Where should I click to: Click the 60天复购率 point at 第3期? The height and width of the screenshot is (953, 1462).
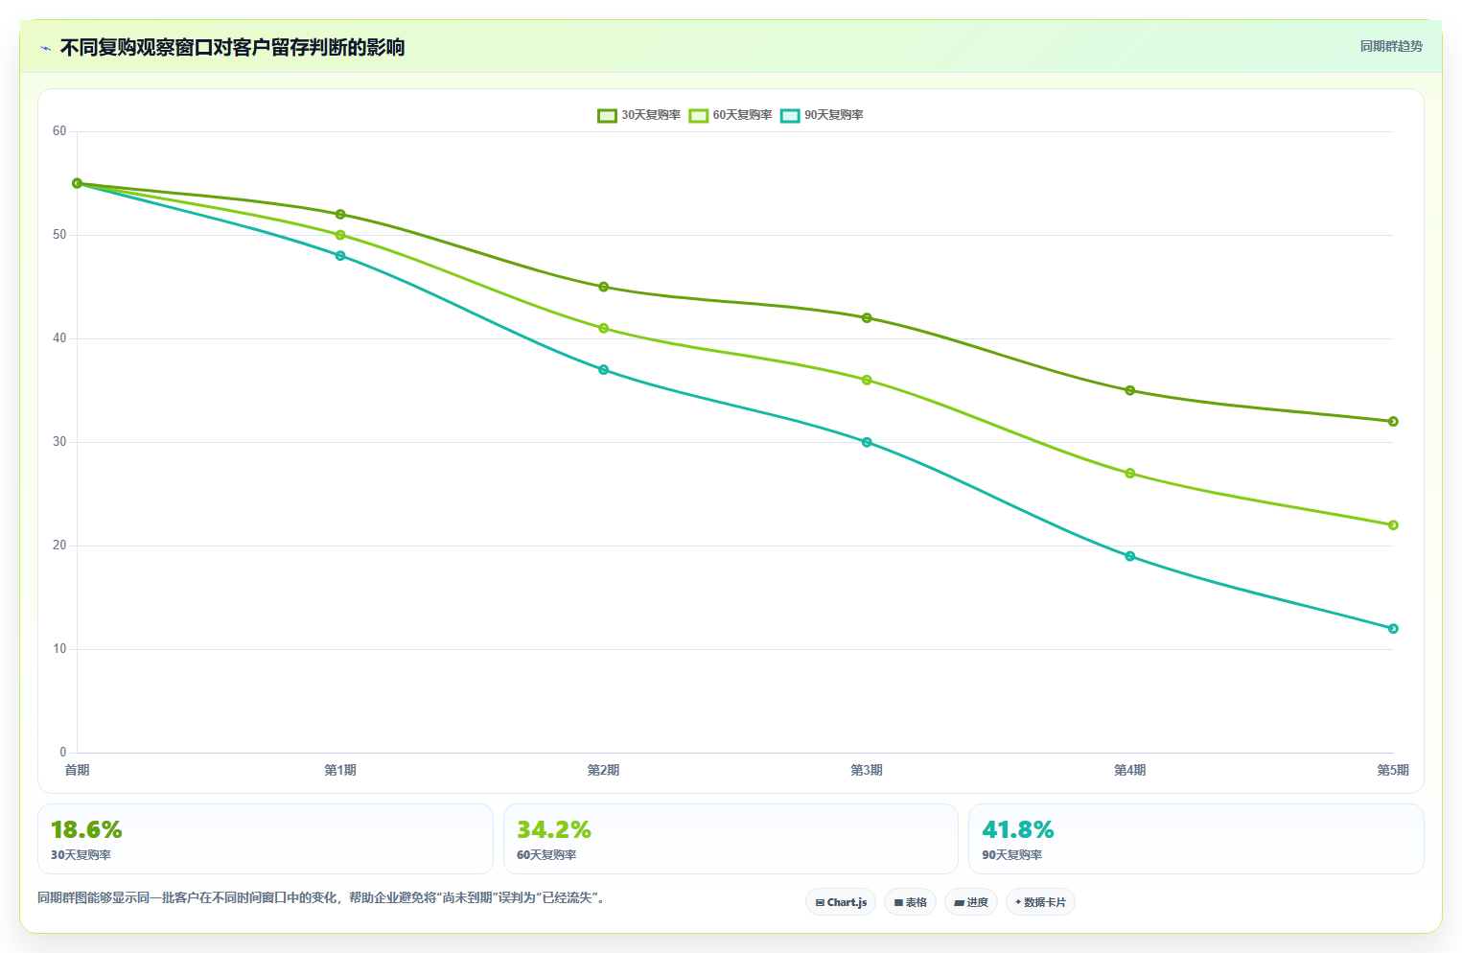[867, 380]
